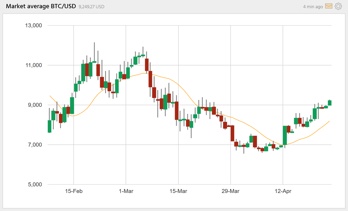Select the 29-Mar date label

coord(231,191)
